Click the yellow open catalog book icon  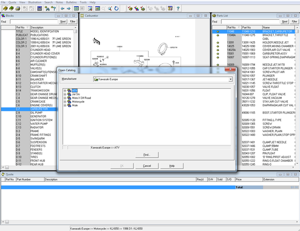point(5,8)
